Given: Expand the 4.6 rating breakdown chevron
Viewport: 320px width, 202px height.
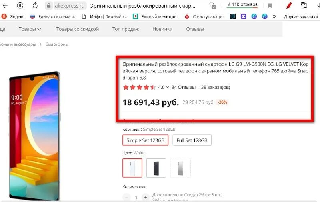Looking at the screenshot, I should tap(168, 87).
